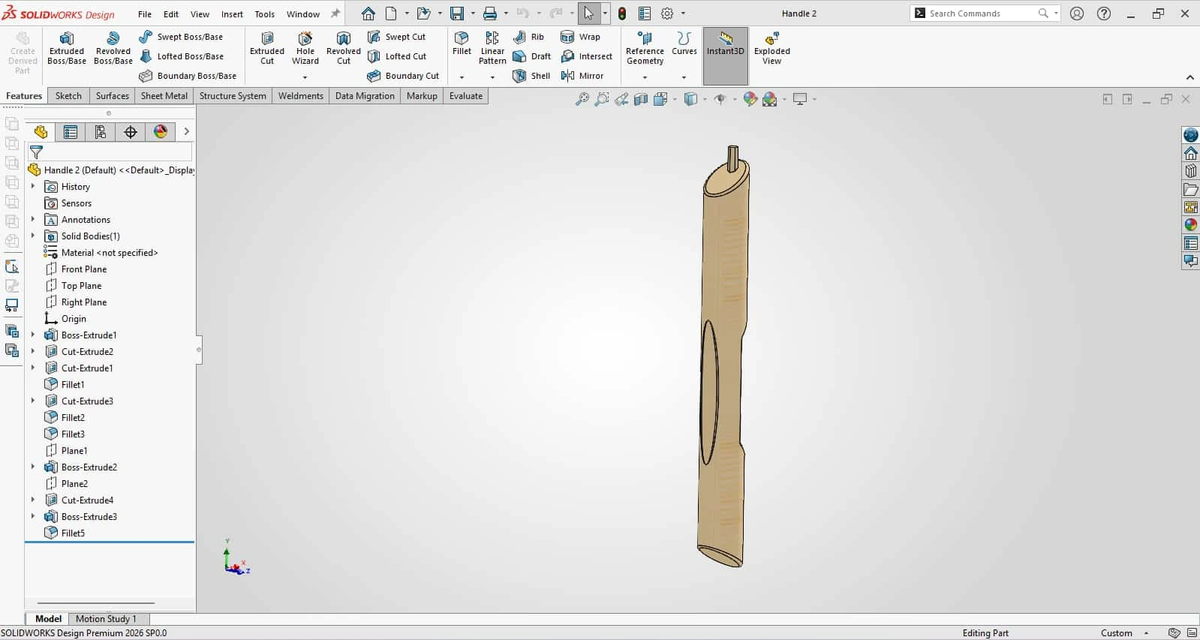
Task: Click the Rib tool
Action: (528, 37)
